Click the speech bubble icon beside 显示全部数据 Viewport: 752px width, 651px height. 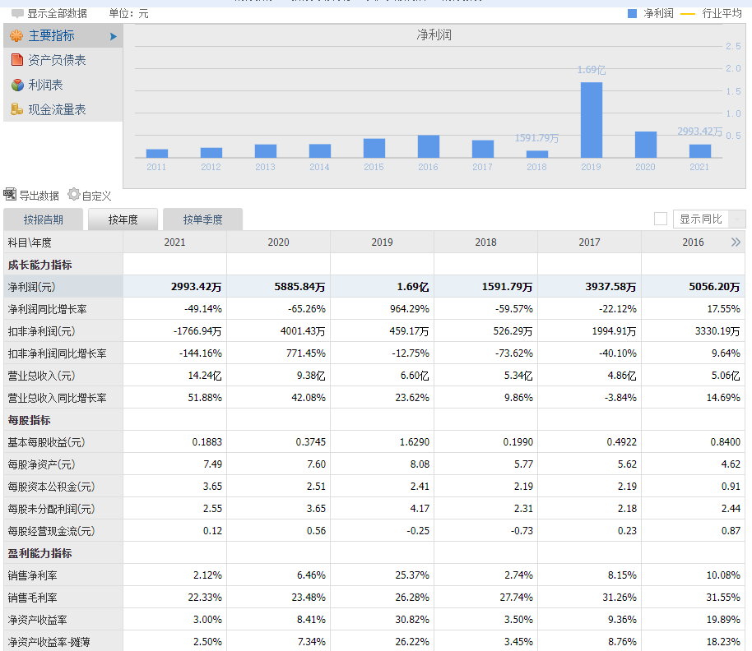coord(17,13)
